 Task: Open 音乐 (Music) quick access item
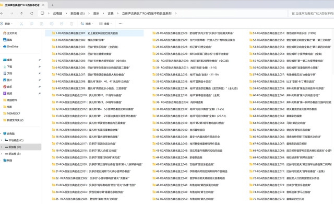click(x=8, y=87)
